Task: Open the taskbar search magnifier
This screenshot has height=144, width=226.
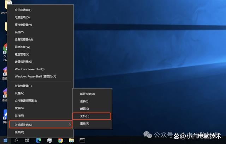Action: pyautogui.click(x=16, y=140)
